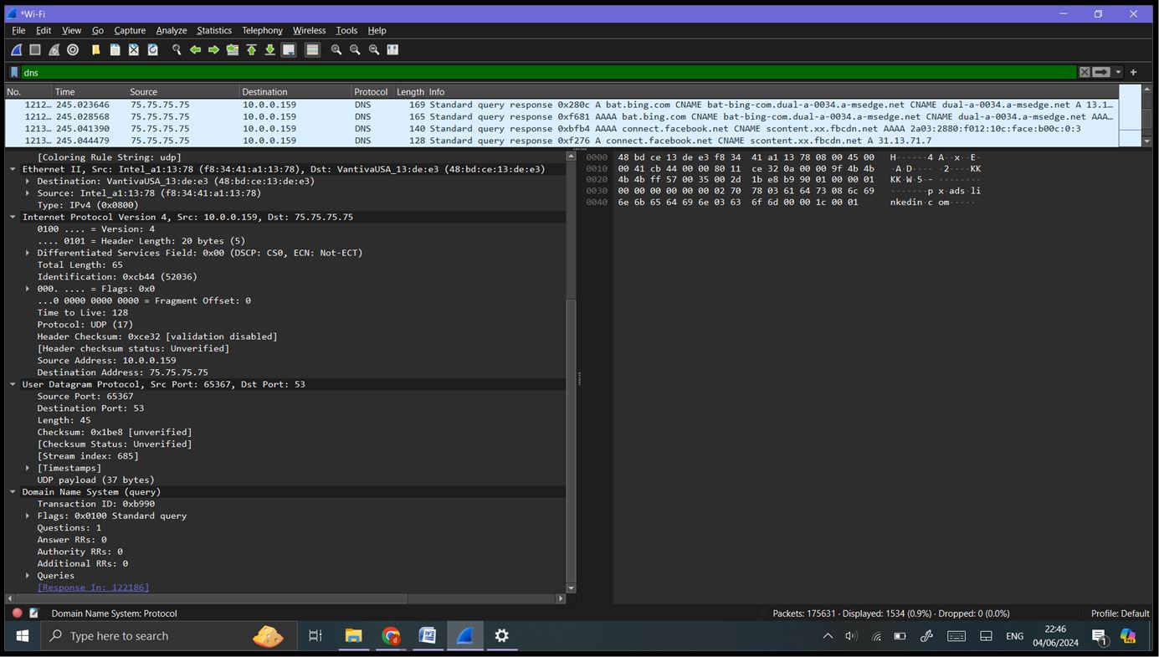Toggle automatic scrolling in live capture

[x=288, y=49]
